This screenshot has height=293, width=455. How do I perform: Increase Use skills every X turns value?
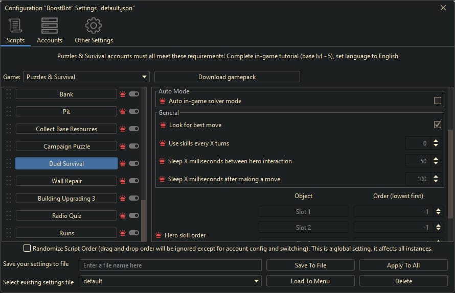tap(436, 141)
